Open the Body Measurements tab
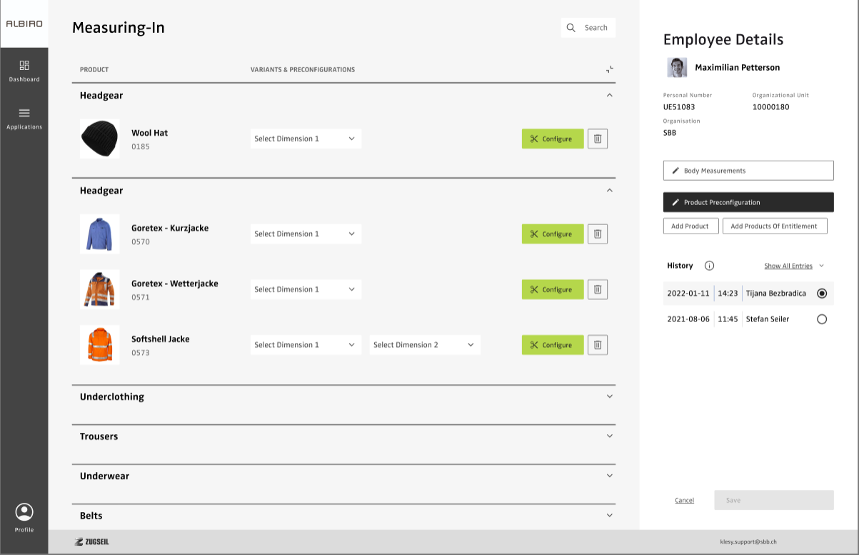The image size is (859, 555). 748,171
